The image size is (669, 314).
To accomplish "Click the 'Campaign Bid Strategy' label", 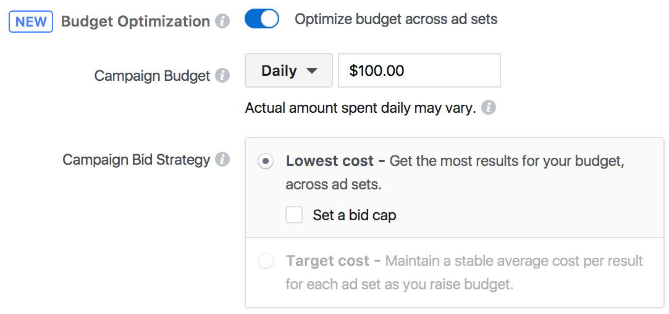I will pyautogui.click(x=137, y=160).
